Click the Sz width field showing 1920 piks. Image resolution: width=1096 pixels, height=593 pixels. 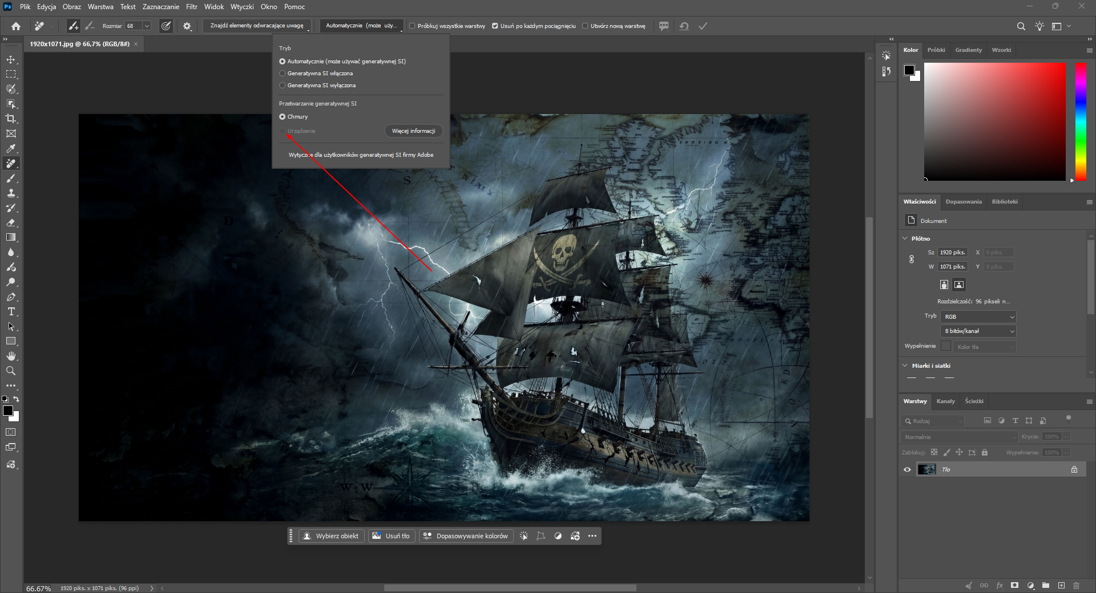point(953,253)
